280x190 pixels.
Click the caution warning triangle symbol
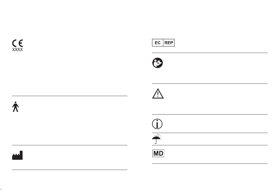pos(158,93)
